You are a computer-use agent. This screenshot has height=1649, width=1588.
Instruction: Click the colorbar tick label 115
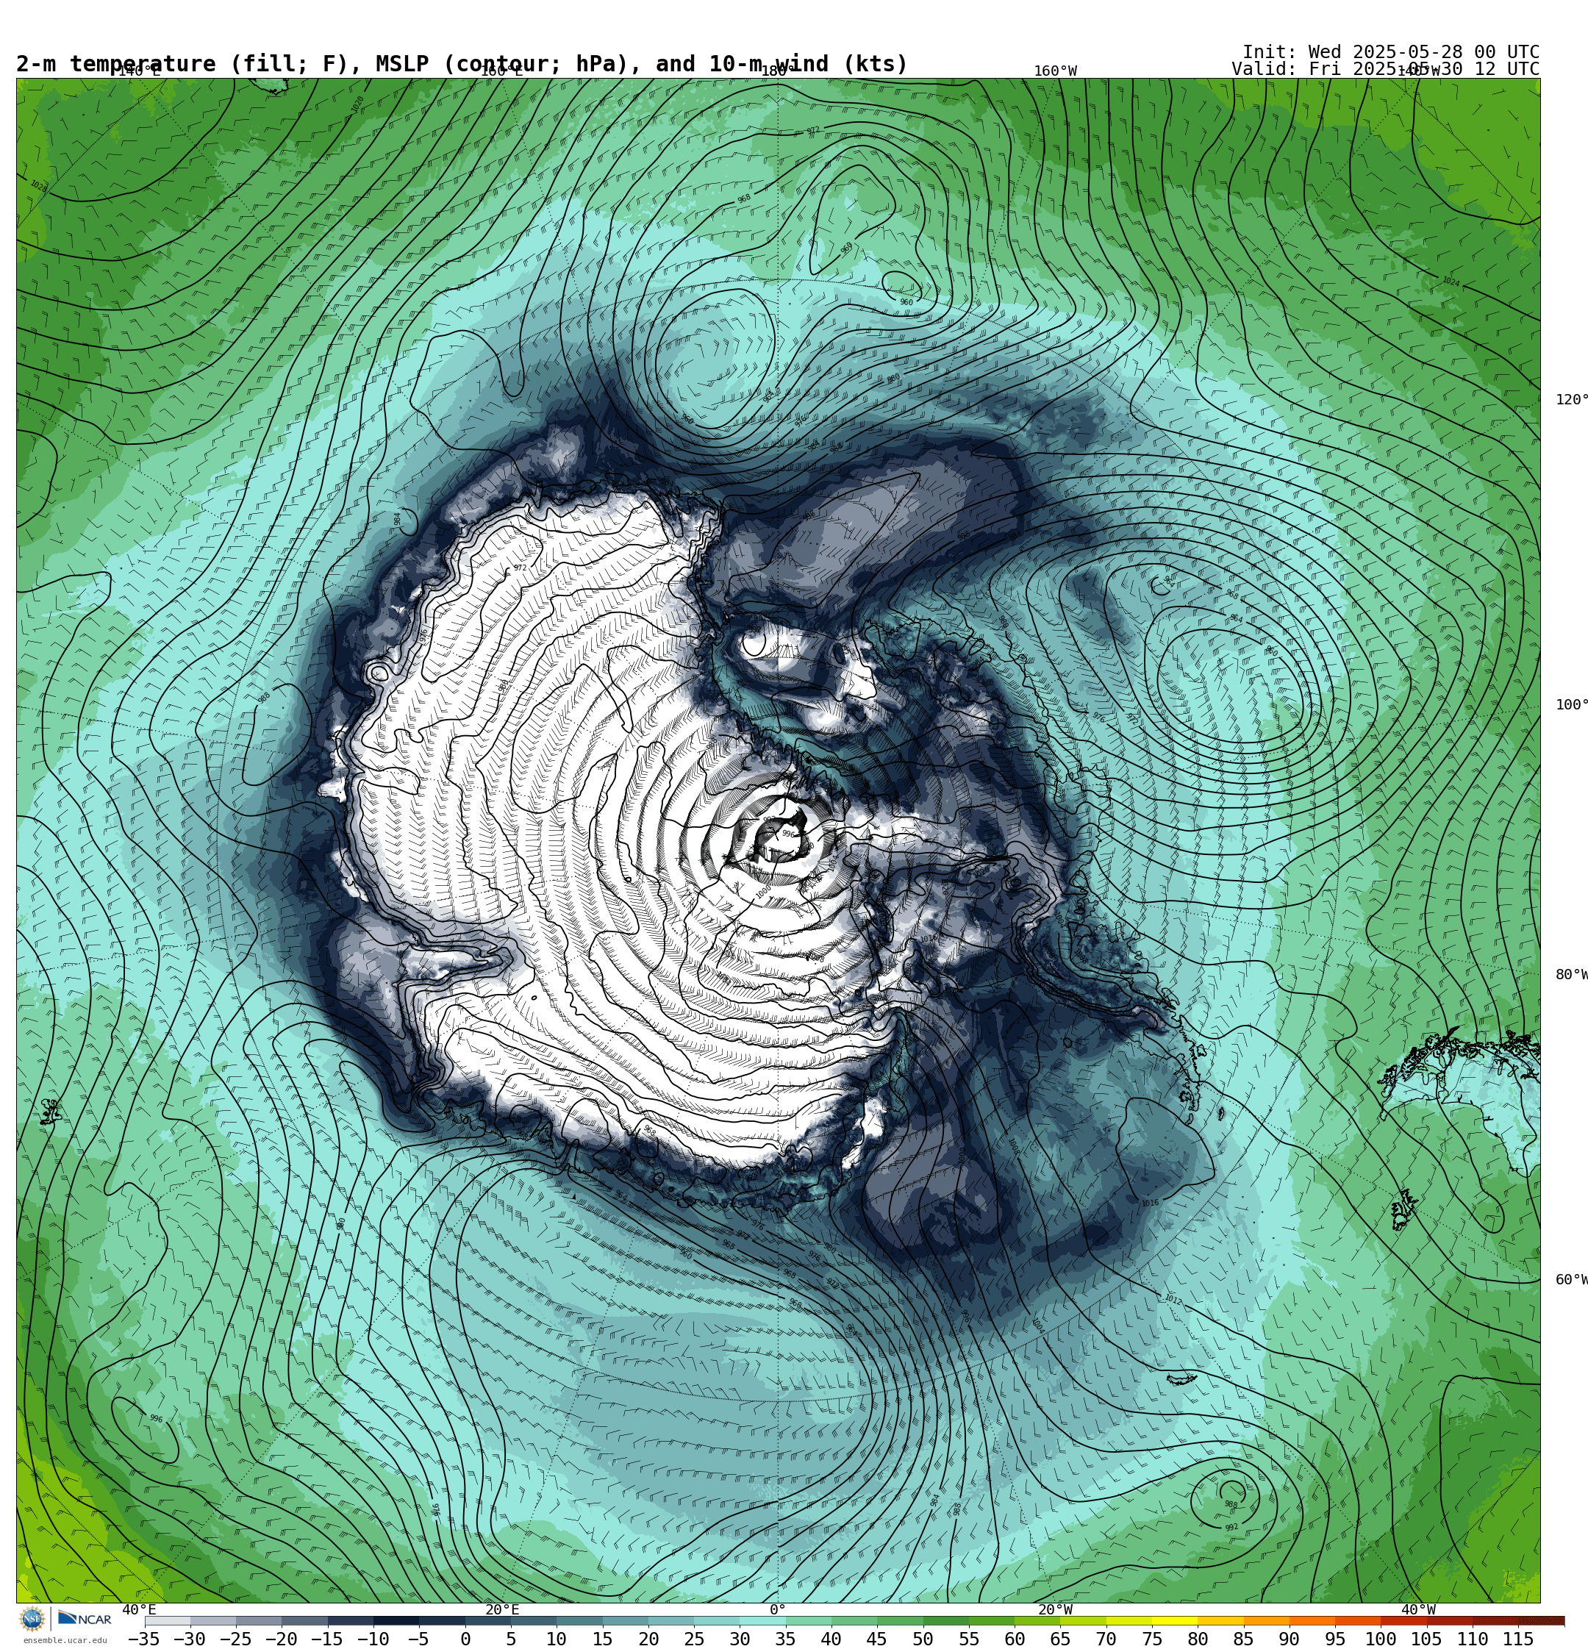tap(1517, 1639)
